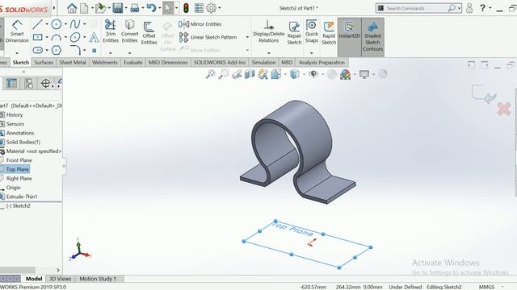This screenshot has height=290, width=517.
Task: Open the Analysis Preparation tab
Action: 322,63
